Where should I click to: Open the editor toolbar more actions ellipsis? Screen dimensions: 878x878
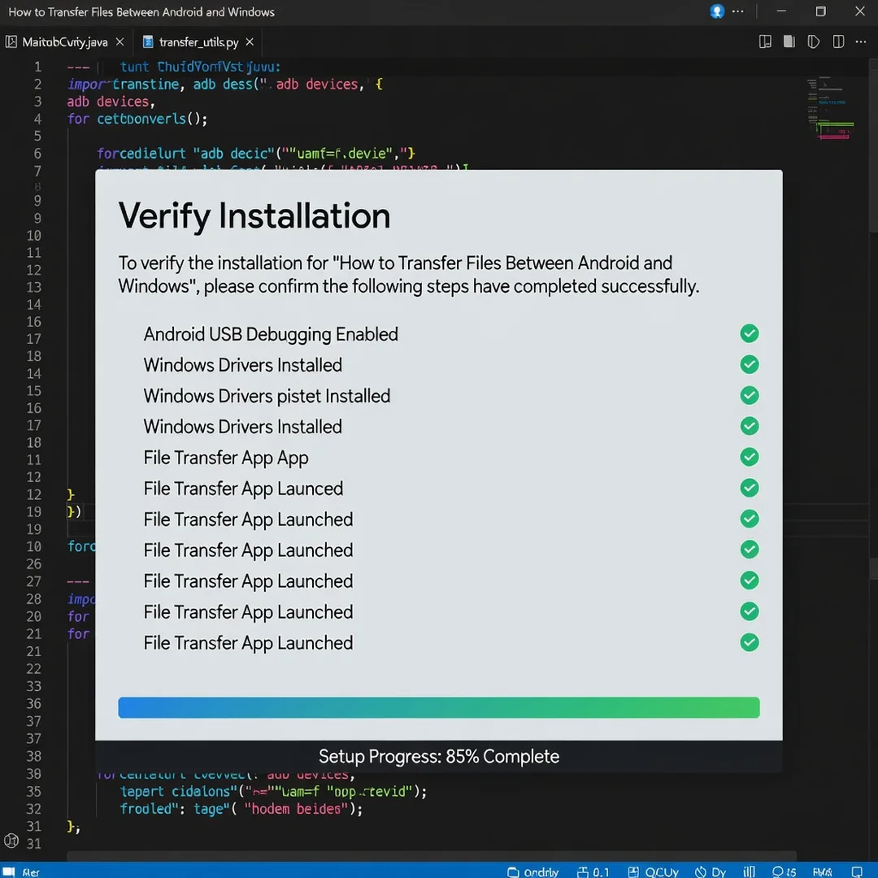(x=861, y=41)
